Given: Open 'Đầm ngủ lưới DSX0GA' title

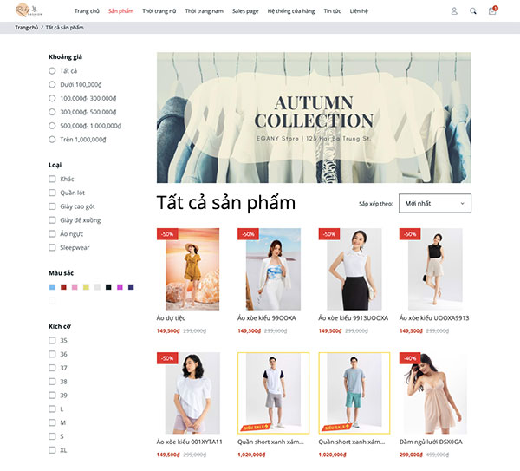Looking at the screenshot, I should click(431, 442).
